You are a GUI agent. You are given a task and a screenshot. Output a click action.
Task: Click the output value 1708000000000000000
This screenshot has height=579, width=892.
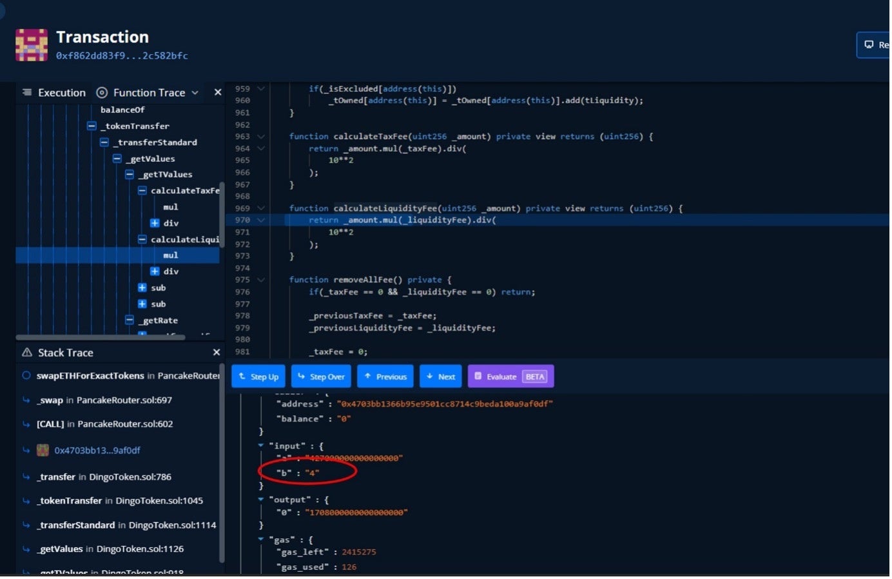coord(356,513)
